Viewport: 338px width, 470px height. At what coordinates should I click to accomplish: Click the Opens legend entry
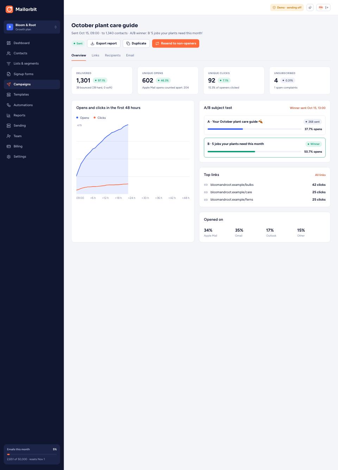tap(83, 118)
